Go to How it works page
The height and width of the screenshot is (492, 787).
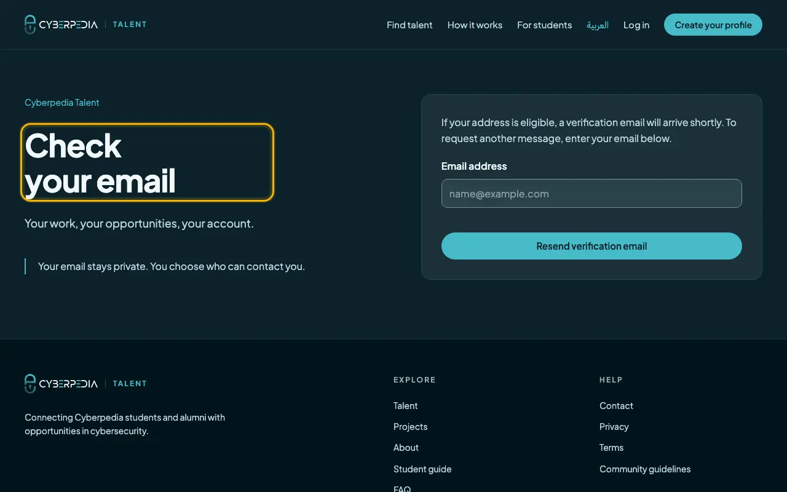(x=475, y=25)
